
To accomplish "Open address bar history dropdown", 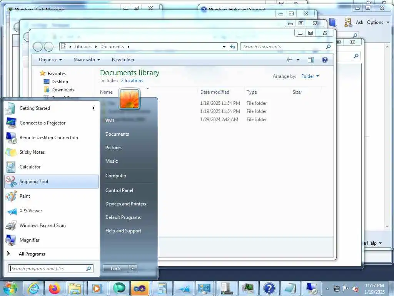I will [x=224, y=47].
